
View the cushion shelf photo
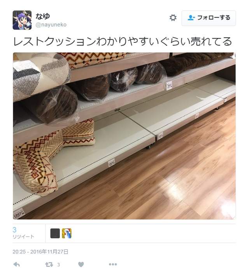[124, 136]
